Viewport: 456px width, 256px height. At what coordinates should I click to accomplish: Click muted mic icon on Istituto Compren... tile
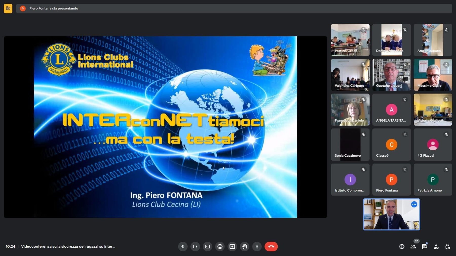pos(364,169)
